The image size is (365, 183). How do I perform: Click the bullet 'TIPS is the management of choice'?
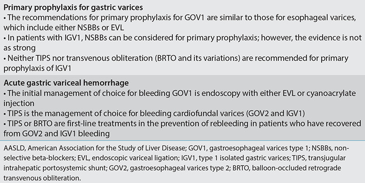(x=154, y=114)
